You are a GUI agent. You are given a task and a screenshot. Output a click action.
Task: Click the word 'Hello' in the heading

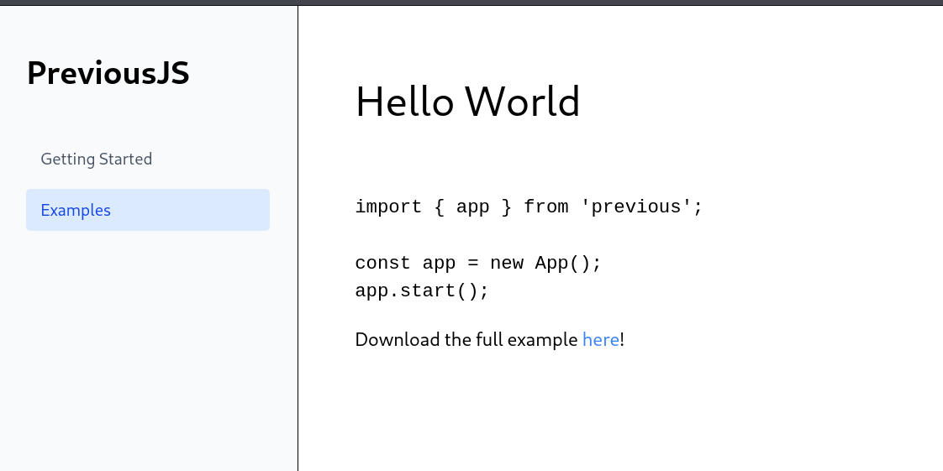point(404,102)
